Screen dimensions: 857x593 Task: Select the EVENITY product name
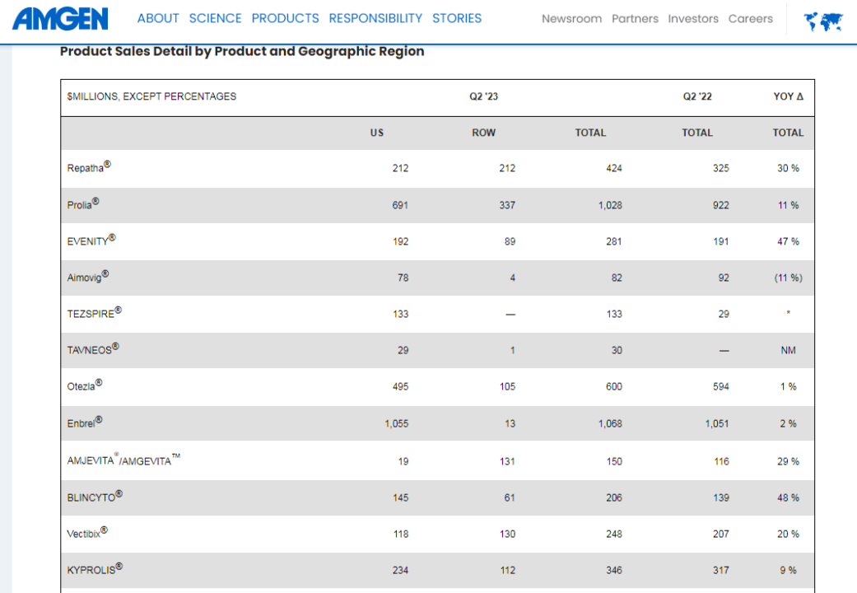point(91,241)
